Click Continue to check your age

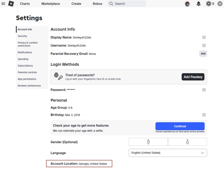click(x=180, y=126)
